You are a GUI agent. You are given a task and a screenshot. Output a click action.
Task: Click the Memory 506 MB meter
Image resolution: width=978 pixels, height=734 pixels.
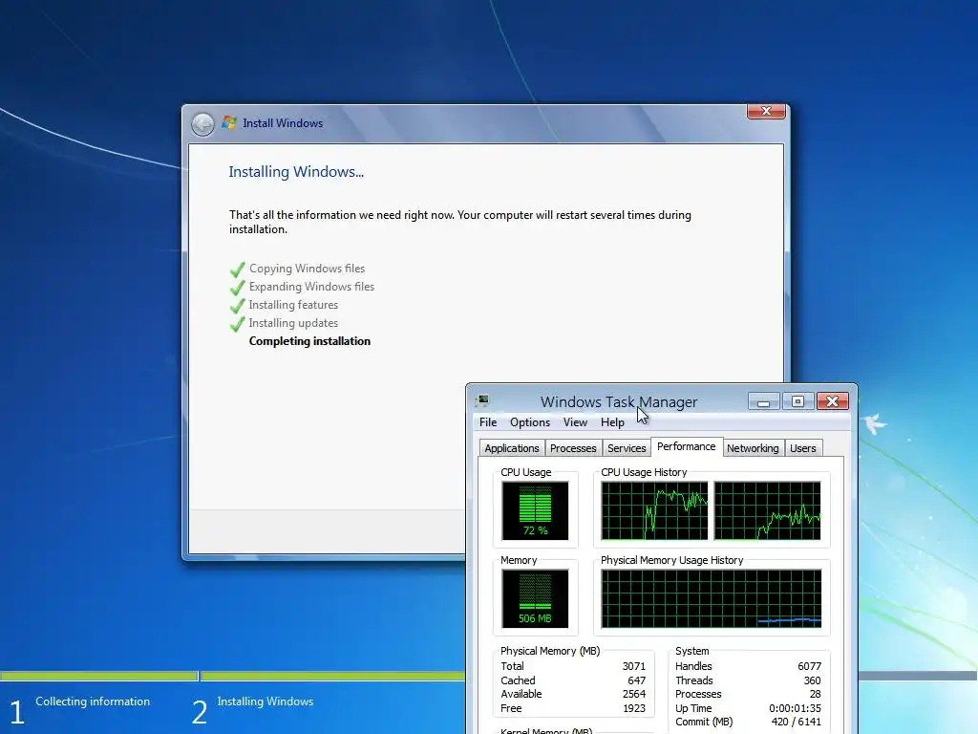(535, 598)
